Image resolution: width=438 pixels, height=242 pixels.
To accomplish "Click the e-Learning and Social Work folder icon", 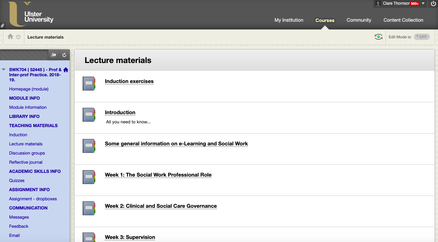I will 89,146.
